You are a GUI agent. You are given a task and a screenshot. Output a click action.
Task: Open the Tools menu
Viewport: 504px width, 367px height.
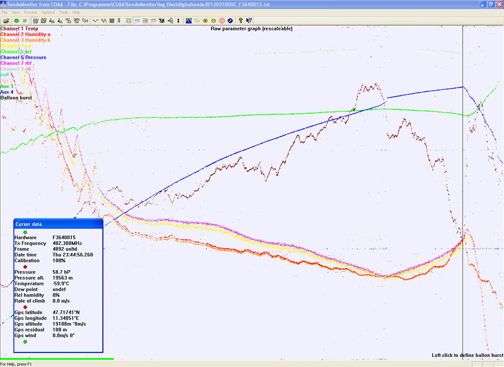pos(64,12)
